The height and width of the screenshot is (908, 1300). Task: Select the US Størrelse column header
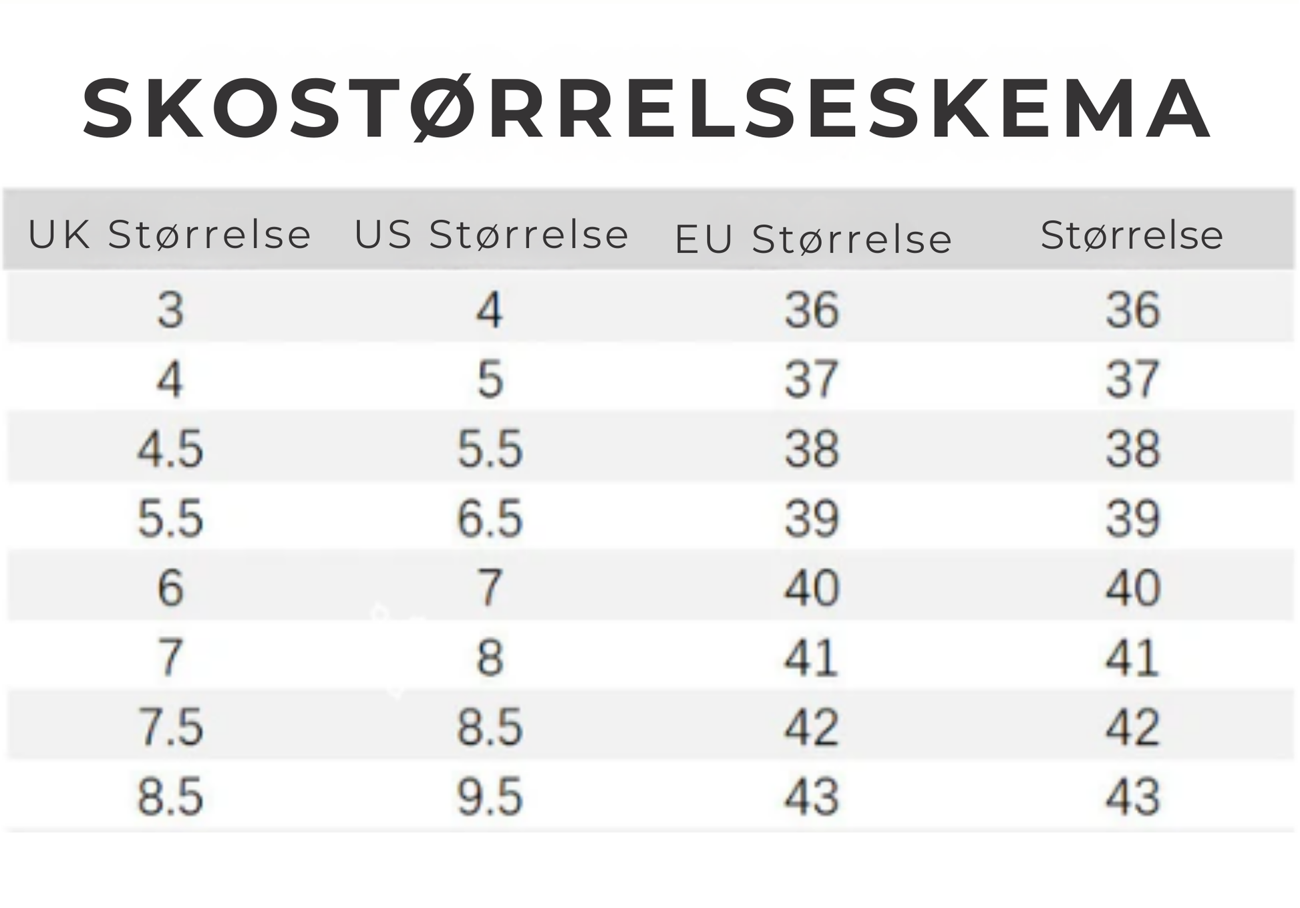pos(491,235)
